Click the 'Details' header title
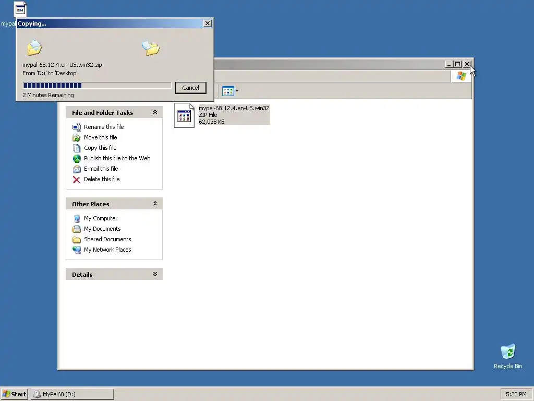 tap(82, 275)
